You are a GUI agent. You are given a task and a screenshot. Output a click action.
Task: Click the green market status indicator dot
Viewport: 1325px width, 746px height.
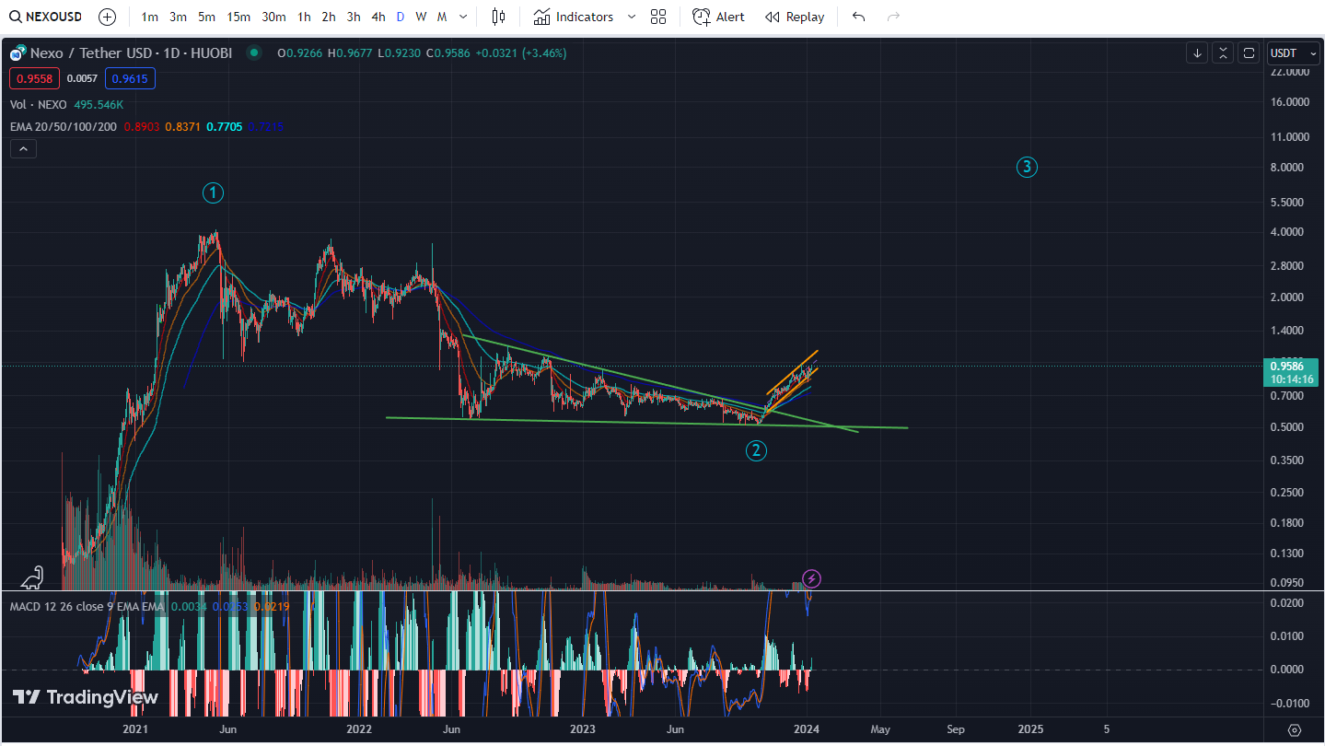click(x=254, y=53)
